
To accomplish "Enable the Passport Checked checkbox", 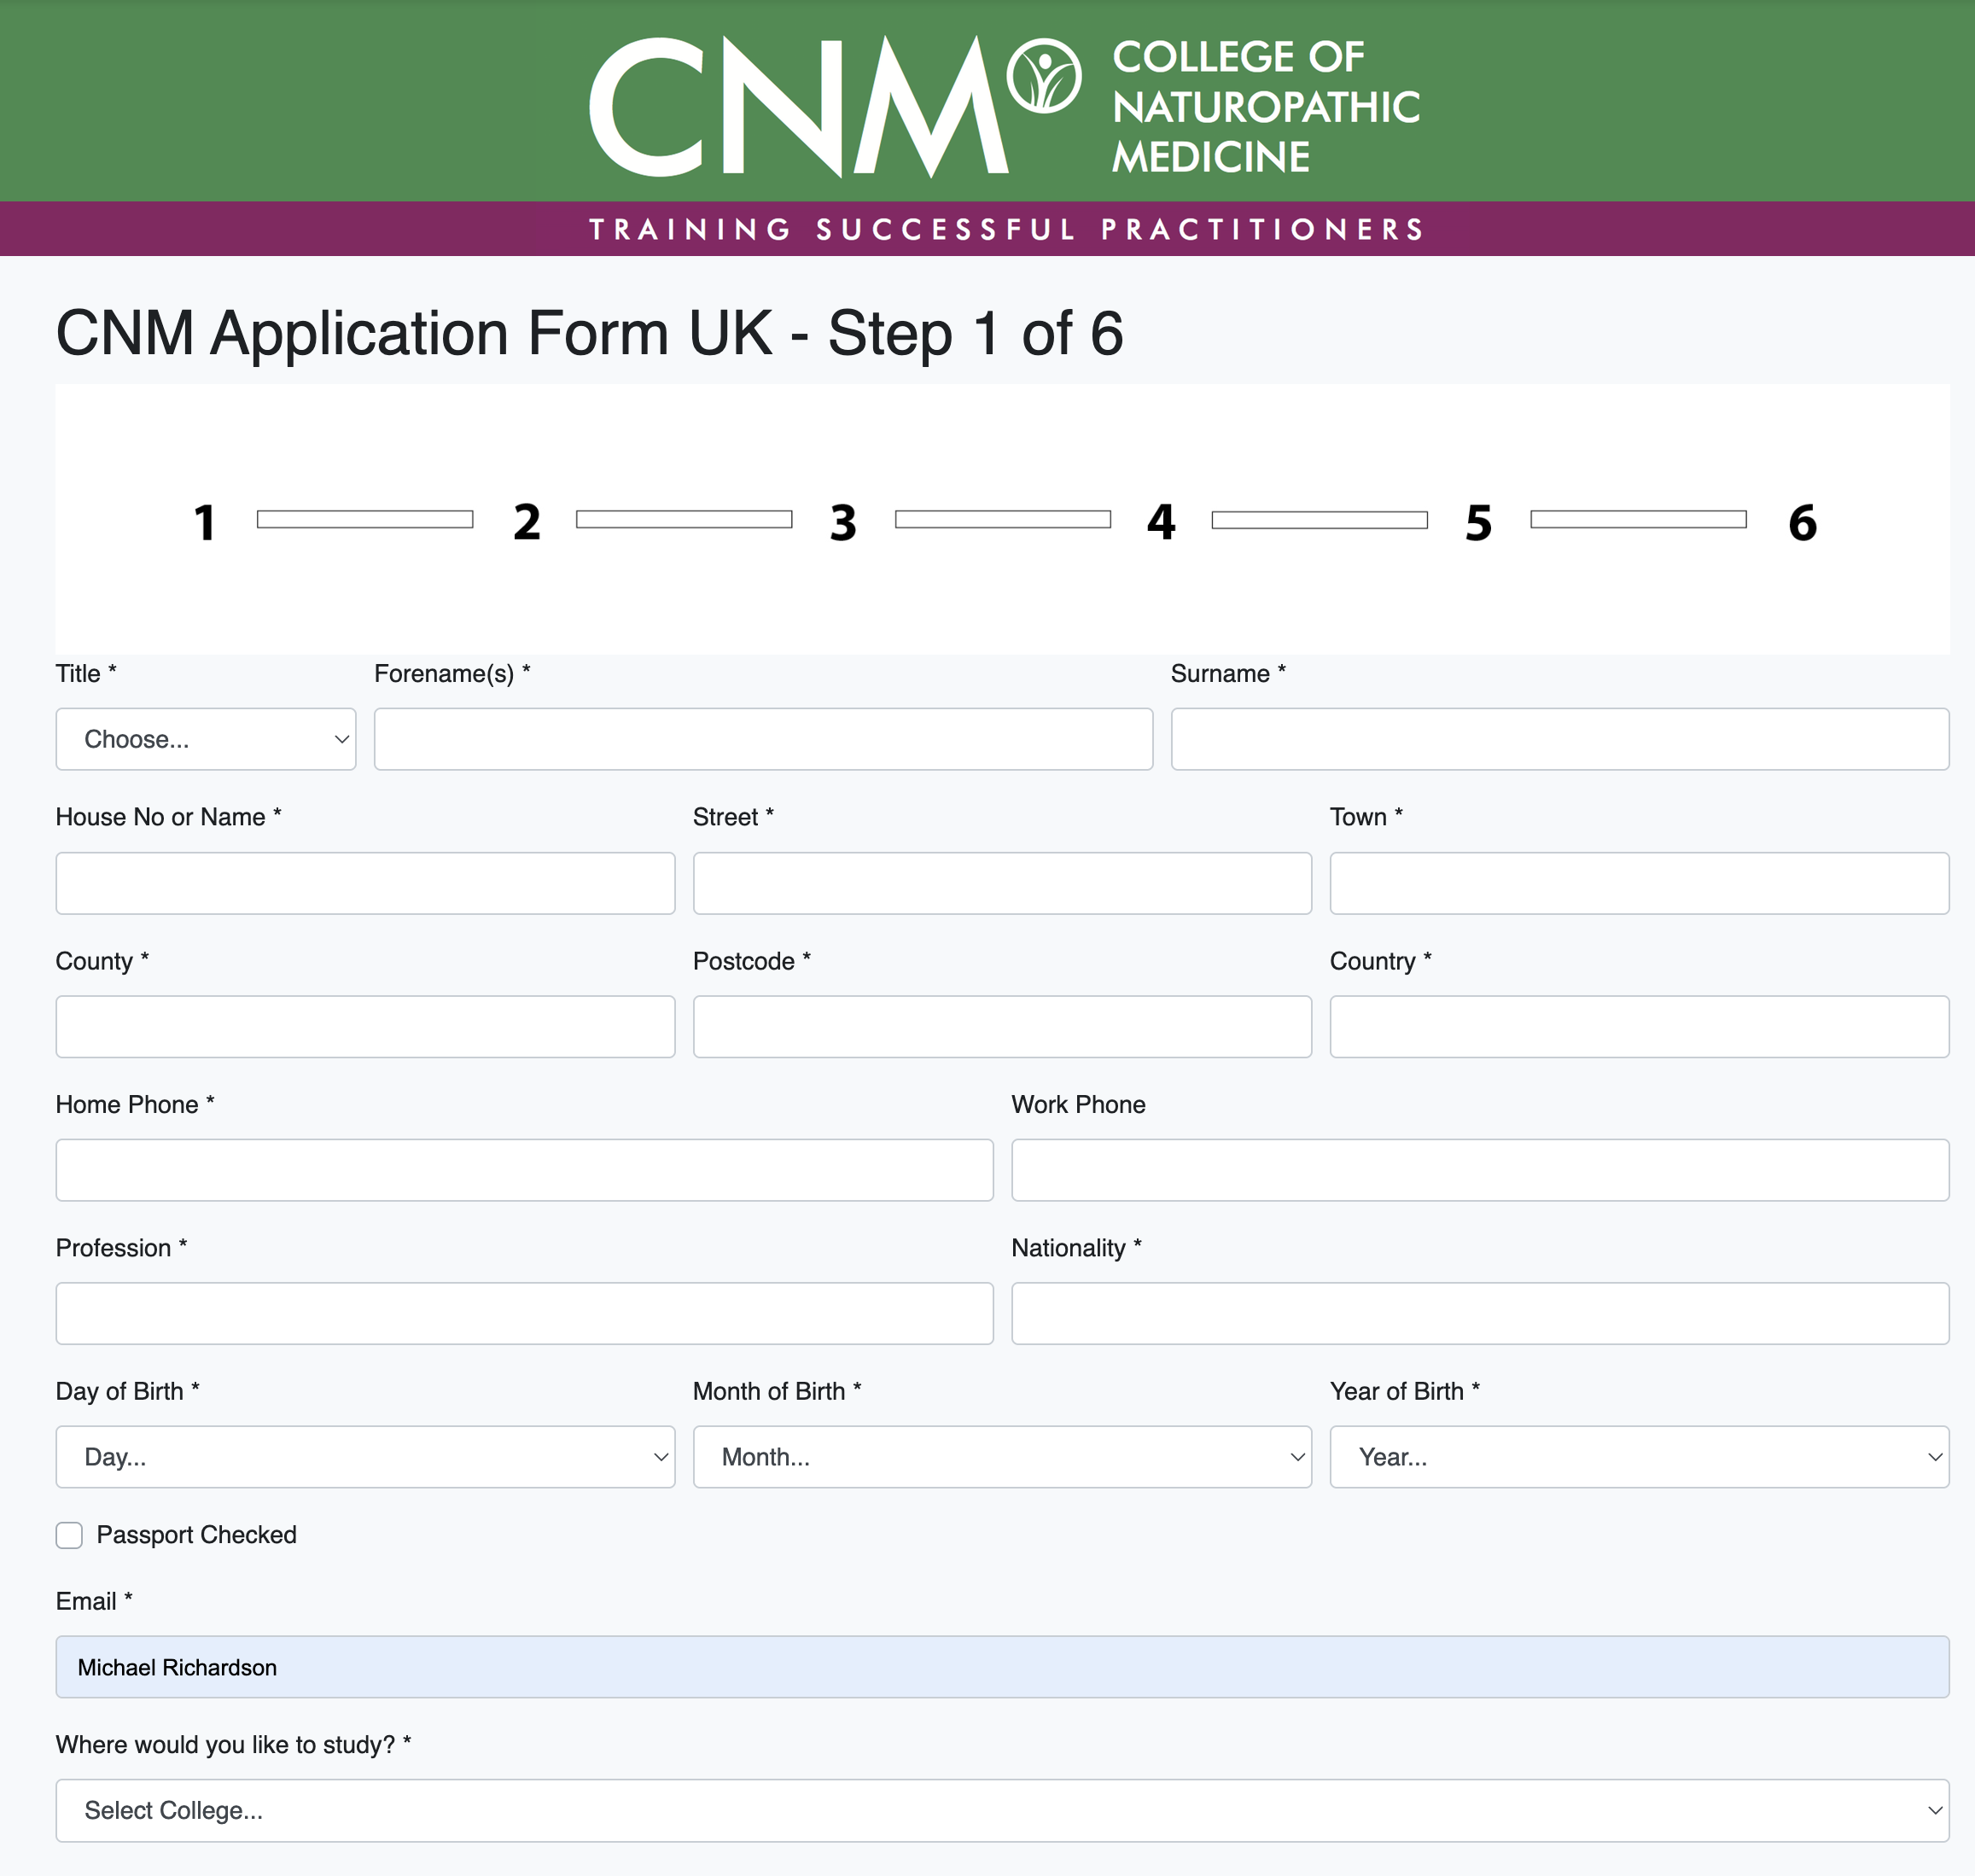I will pyautogui.click(x=69, y=1535).
